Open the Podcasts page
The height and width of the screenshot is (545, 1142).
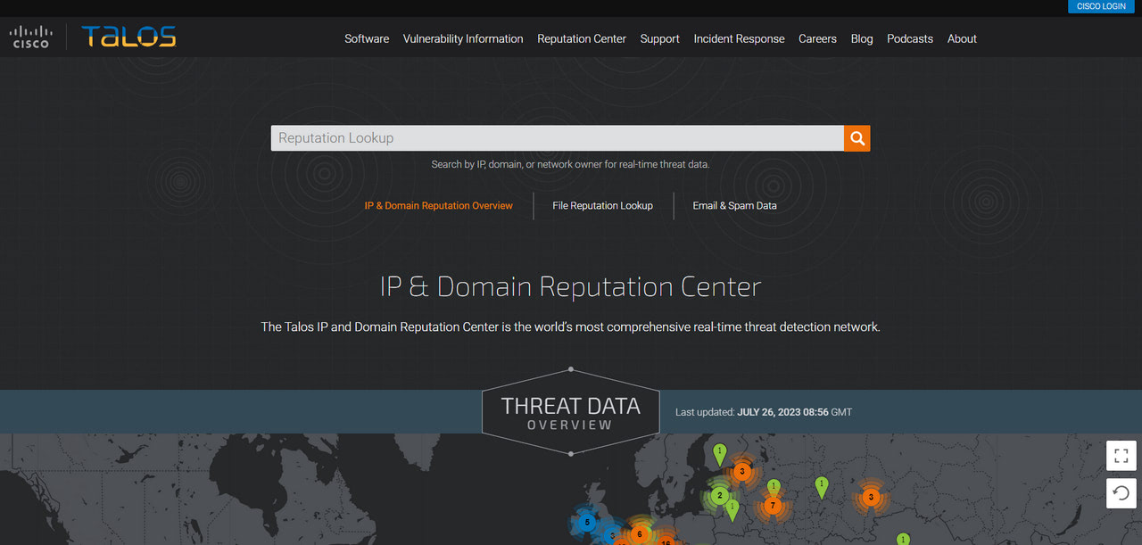pyautogui.click(x=910, y=38)
